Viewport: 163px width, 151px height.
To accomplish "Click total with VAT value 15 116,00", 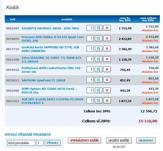I will pos(148,121).
